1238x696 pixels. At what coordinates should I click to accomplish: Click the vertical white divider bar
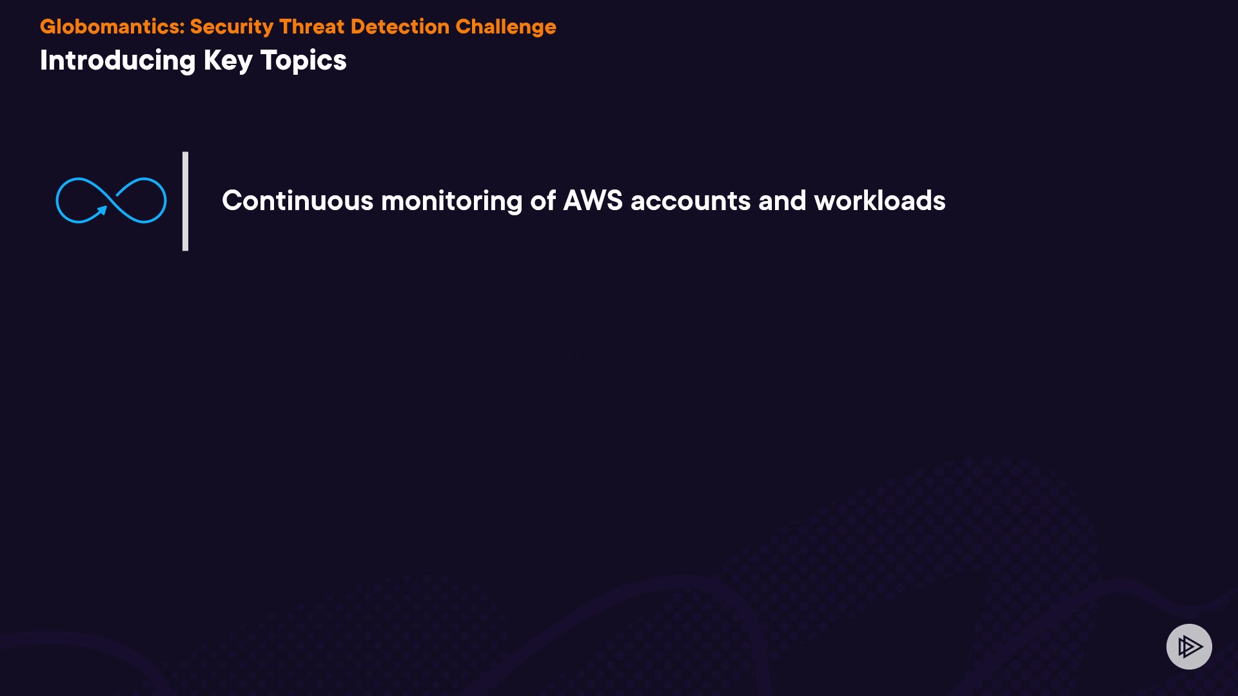185,201
